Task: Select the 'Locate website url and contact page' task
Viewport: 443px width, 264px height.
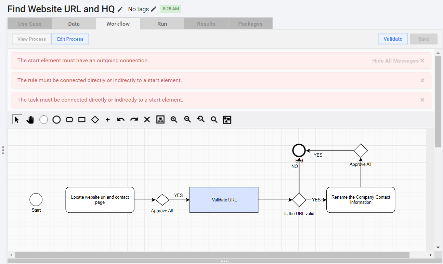Action: click(x=100, y=200)
